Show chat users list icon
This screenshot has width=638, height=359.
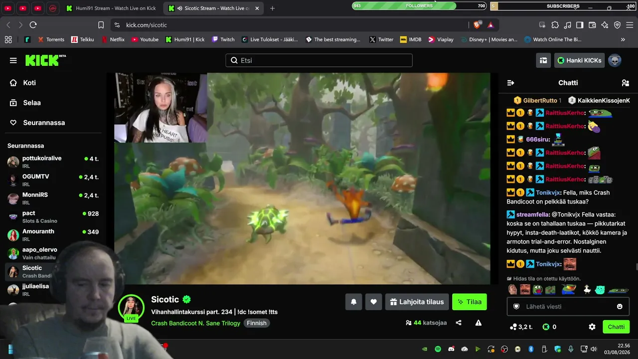pos(625,83)
